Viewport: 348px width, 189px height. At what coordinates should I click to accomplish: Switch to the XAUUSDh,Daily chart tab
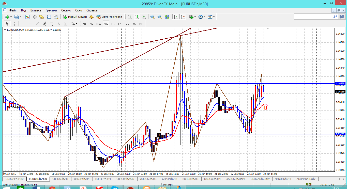236,179
